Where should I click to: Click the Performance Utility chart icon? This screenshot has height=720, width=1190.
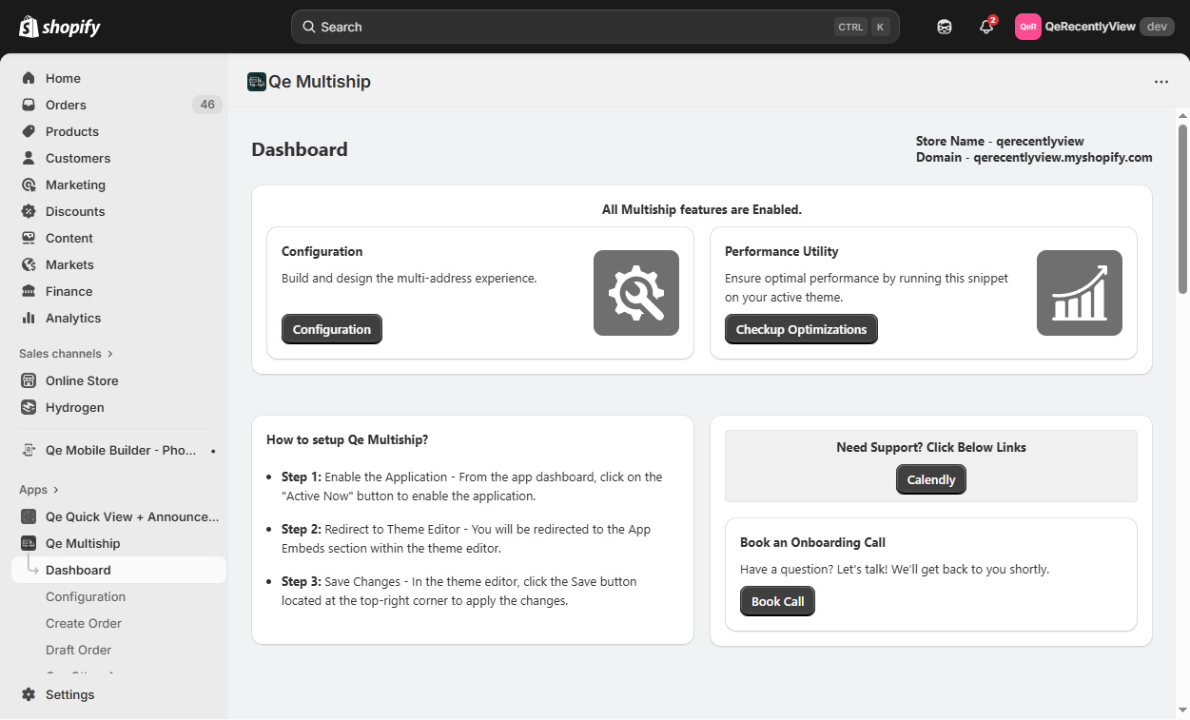pos(1079,293)
